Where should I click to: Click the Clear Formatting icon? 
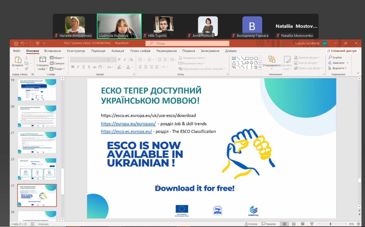(x=131, y=60)
